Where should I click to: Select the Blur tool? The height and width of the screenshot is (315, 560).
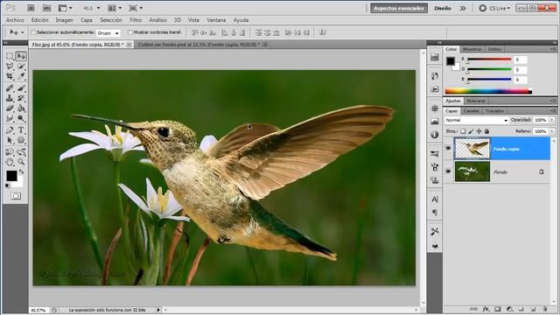point(10,118)
